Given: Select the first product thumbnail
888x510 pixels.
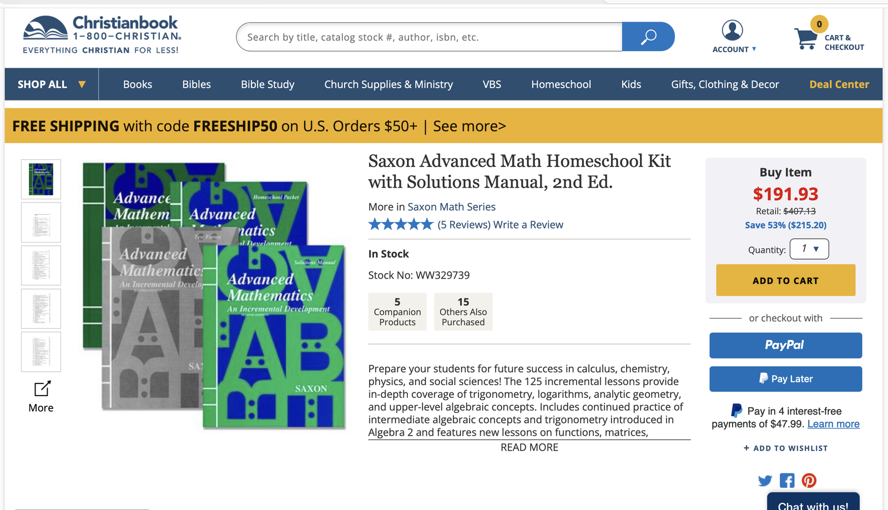Looking at the screenshot, I should coord(41,179).
